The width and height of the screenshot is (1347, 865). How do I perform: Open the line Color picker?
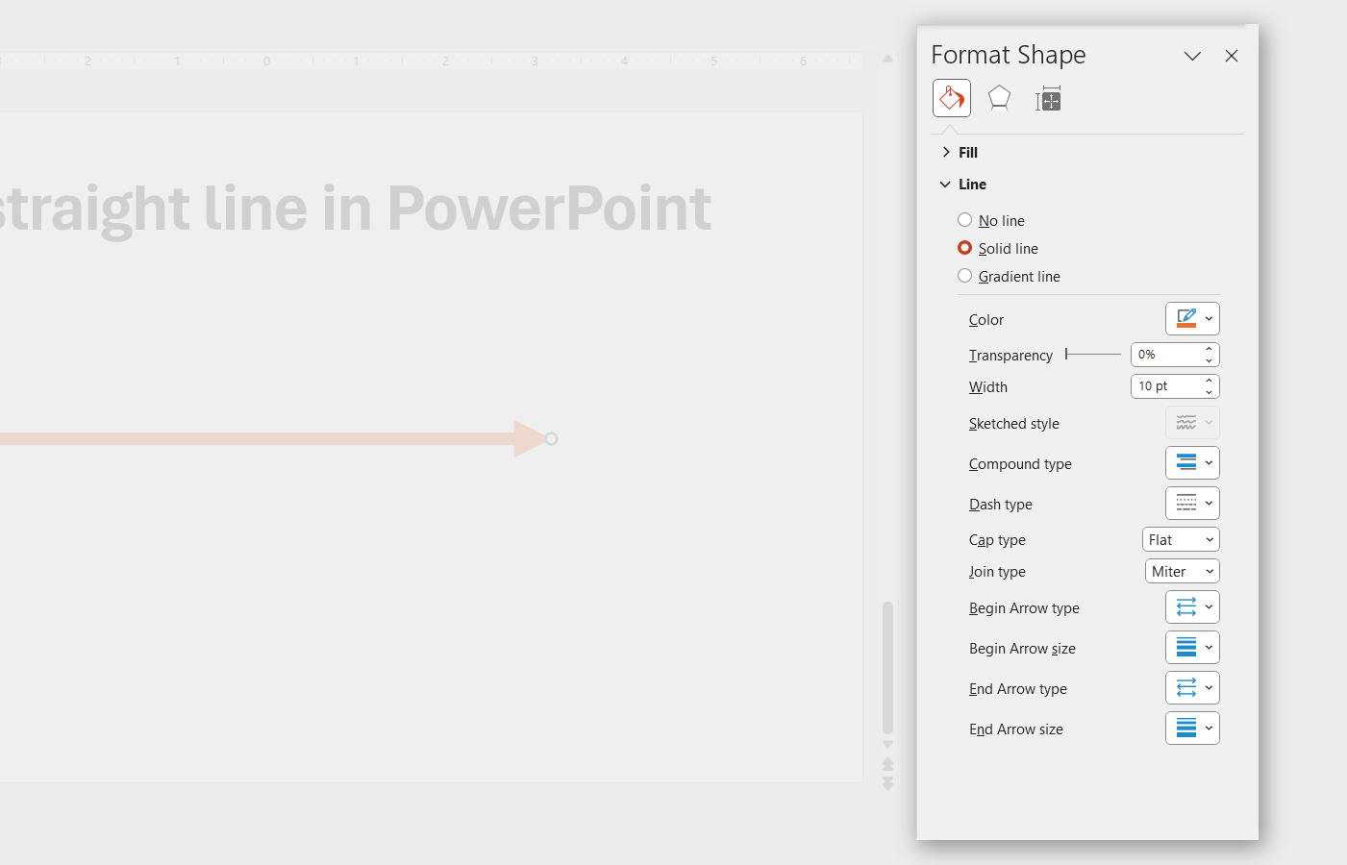[1192, 318]
